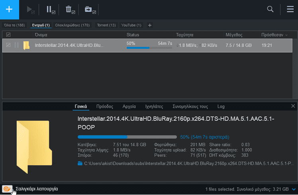Select the Torrent (13) filter
The width and height of the screenshot is (298, 195).
106,25
